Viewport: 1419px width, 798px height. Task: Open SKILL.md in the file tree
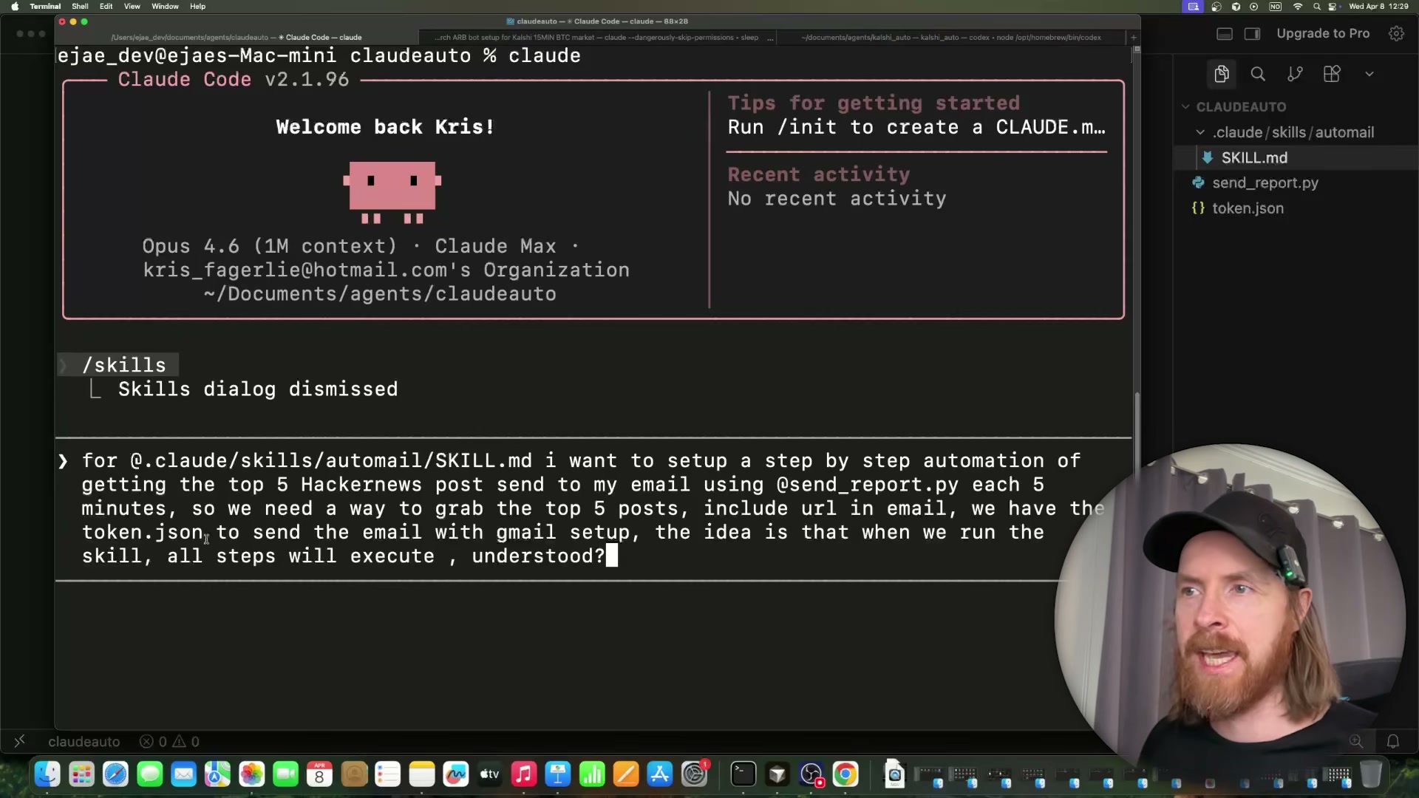click(1253, 157)
